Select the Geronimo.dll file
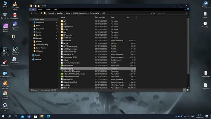The image size is (211, 119). pyautogui.click(x=68, y=79)
